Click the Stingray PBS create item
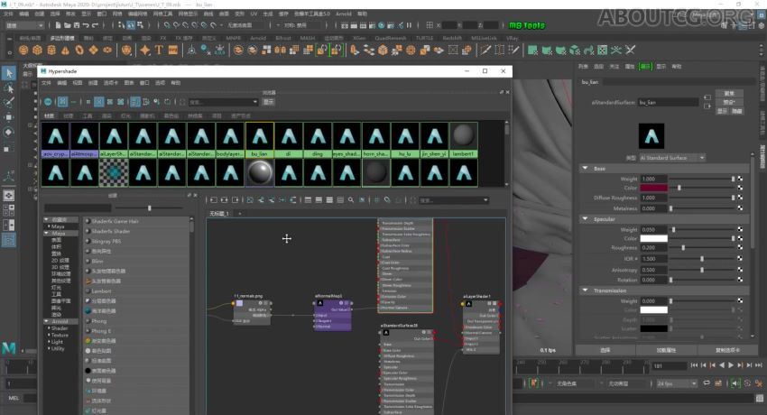 coord(106,241)
